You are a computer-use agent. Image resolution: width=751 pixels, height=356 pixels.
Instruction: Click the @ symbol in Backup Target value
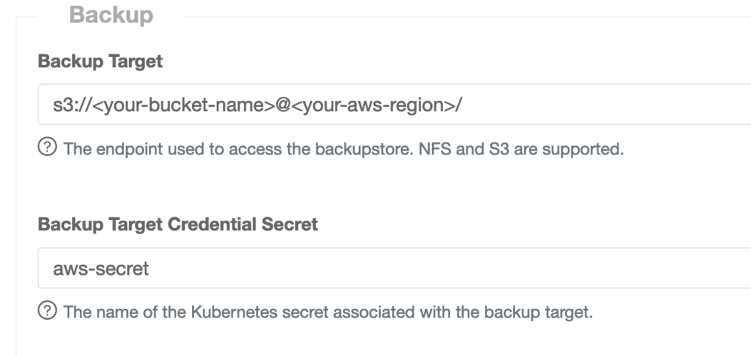pyautogui.click(x=283, y=105)
